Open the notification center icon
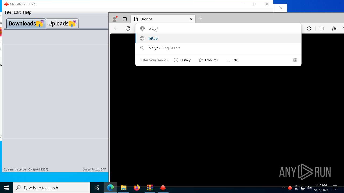 [x=335, y=188]
